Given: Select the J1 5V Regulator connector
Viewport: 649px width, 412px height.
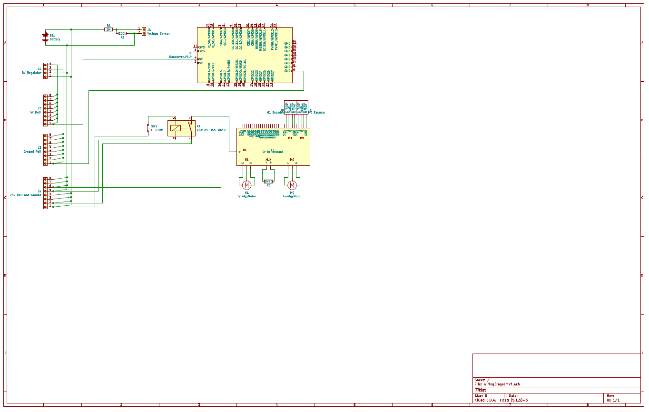Looking at the screenshot, I should coord(46,70).
